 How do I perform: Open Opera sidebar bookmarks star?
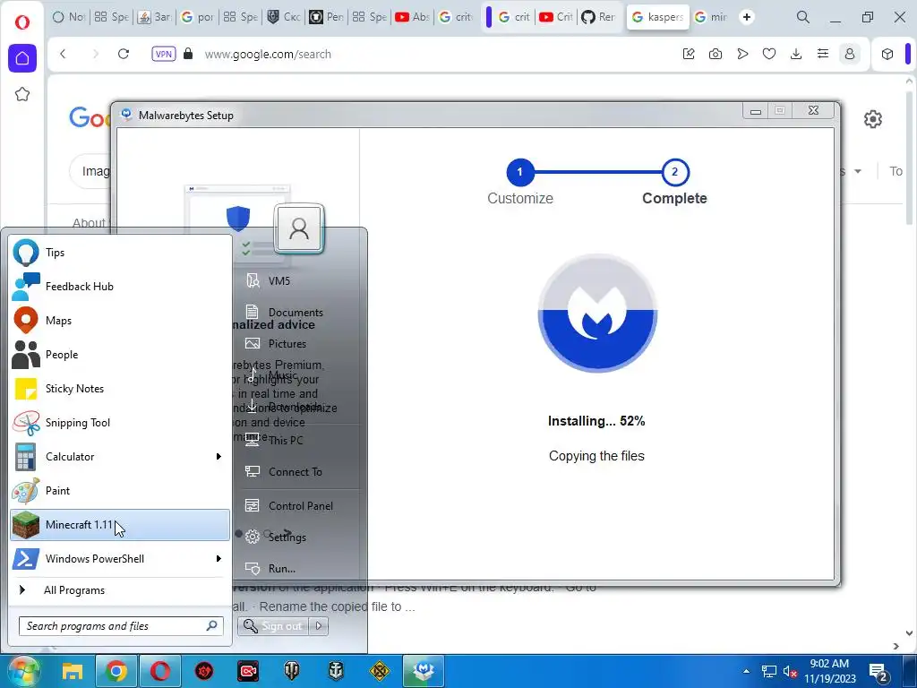22,94
